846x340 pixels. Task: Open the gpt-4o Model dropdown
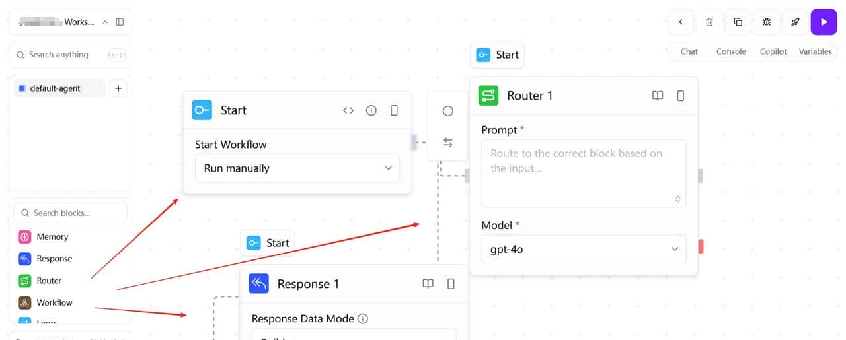coord(584,249)
